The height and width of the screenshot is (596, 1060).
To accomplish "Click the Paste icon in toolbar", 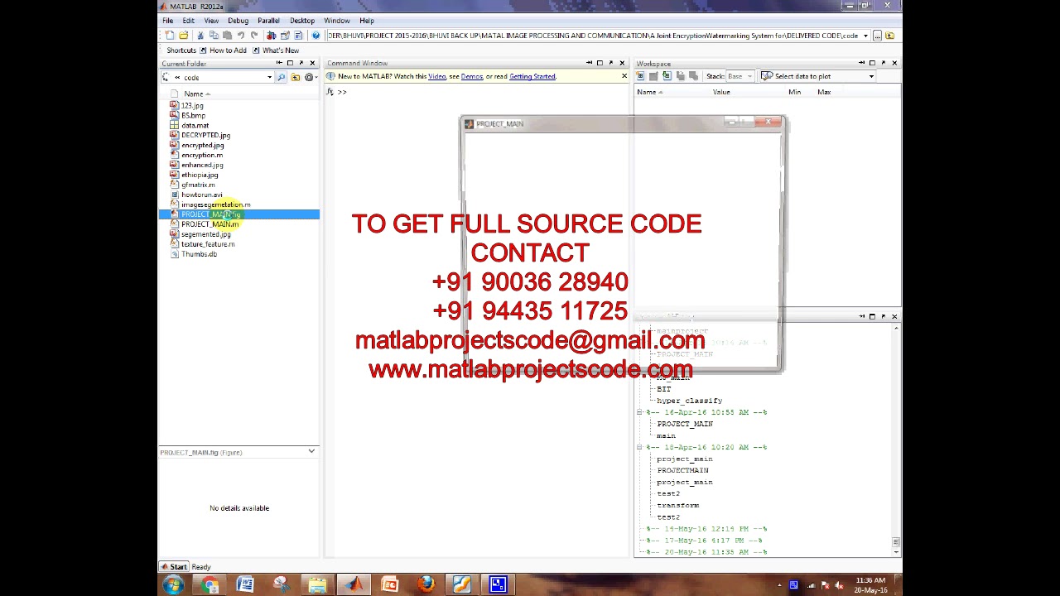I will 226,36.
